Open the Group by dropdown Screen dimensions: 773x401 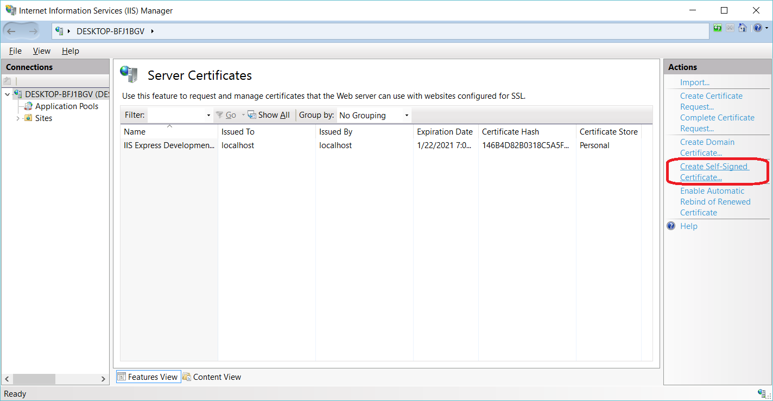[x=407, y=116]
